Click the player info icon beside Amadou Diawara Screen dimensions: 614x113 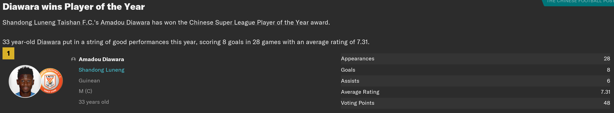(x=73, y=59)
